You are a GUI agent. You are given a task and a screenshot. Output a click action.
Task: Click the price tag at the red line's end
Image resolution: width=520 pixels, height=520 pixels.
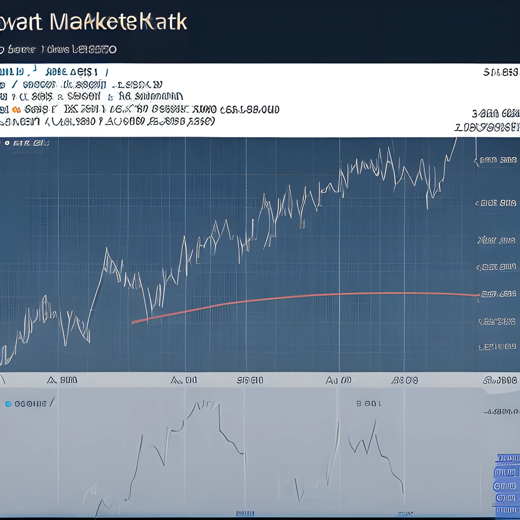(498, 294)
